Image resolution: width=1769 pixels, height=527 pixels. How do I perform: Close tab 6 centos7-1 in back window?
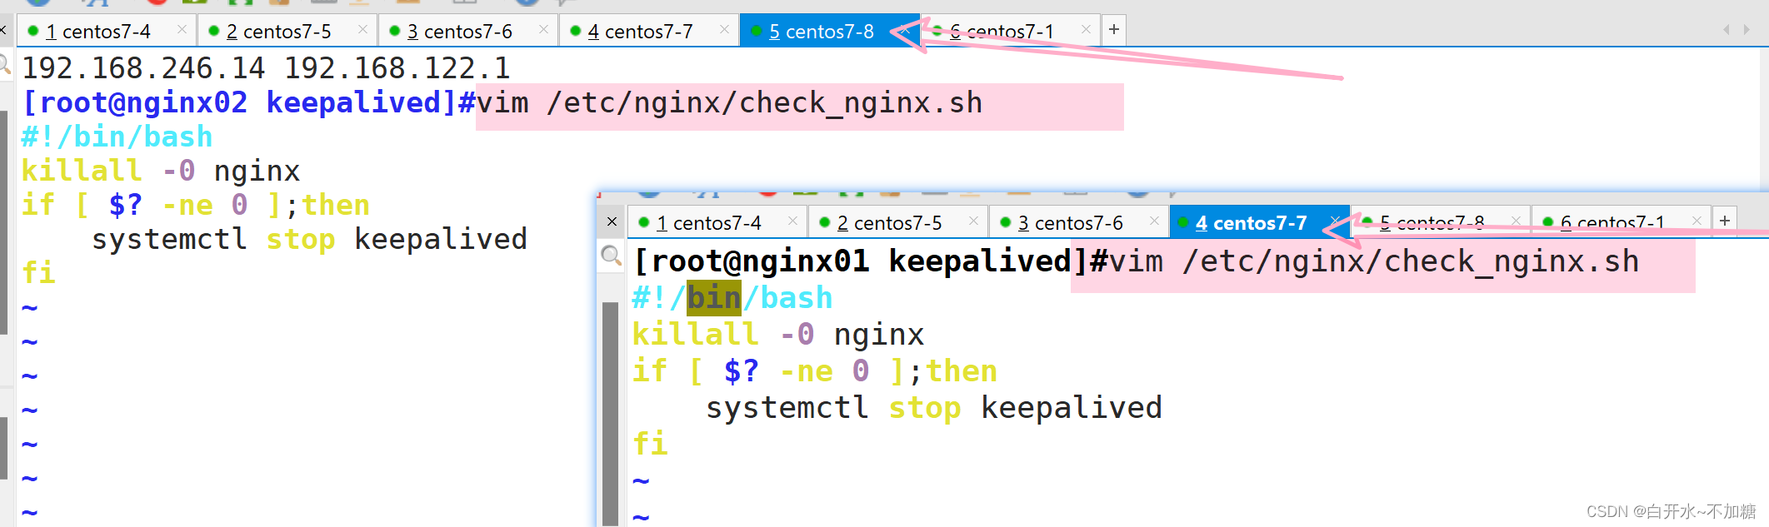click(1086, 29)
